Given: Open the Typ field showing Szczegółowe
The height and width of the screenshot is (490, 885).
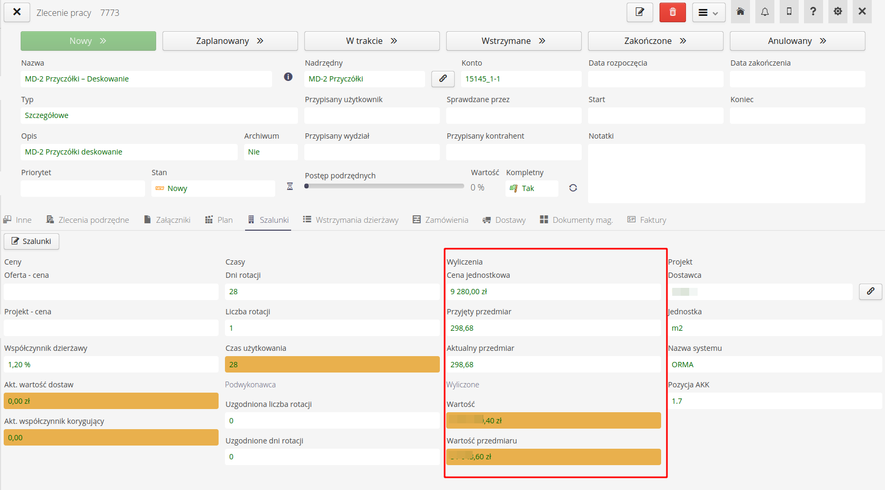Looking at the screenshot, I should [159, 115].
